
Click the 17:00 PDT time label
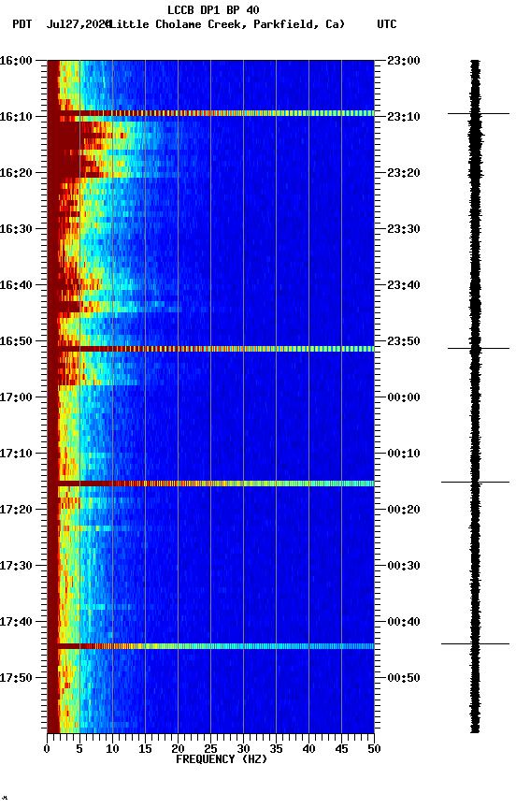pos(16,397)
